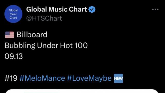The image size is (165, 93).
Task: Click the US flag emoji
Action: pos(10,35)
